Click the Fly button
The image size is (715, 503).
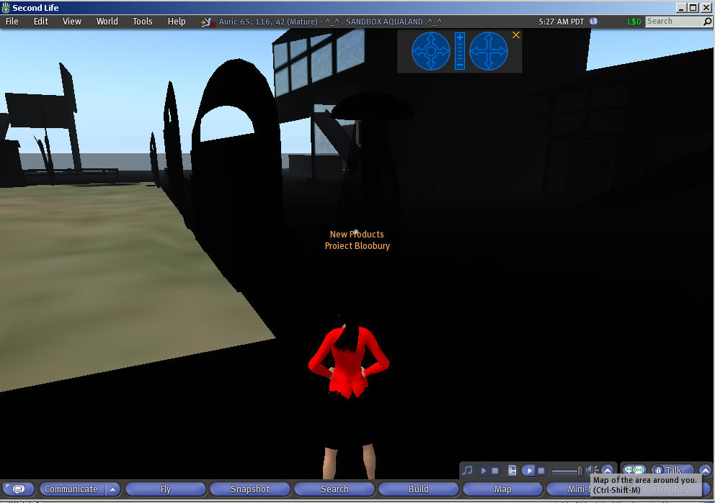pyautogui.click(x=166, y=489)
